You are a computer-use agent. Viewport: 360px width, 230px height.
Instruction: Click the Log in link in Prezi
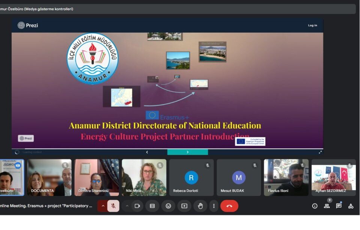tap(312, 25)
